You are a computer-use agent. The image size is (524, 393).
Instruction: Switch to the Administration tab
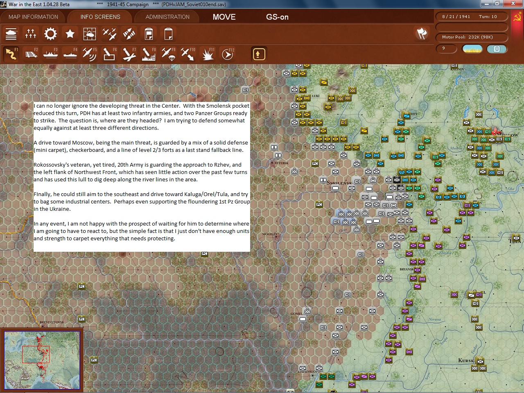point(167,17)
